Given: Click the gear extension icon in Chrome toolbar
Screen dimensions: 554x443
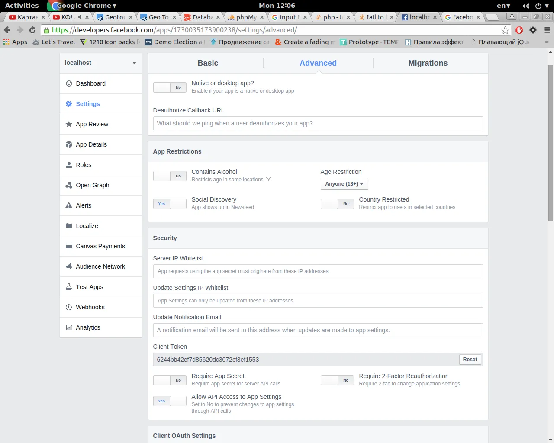Looking at the screenshot, I should pos(533,30).
